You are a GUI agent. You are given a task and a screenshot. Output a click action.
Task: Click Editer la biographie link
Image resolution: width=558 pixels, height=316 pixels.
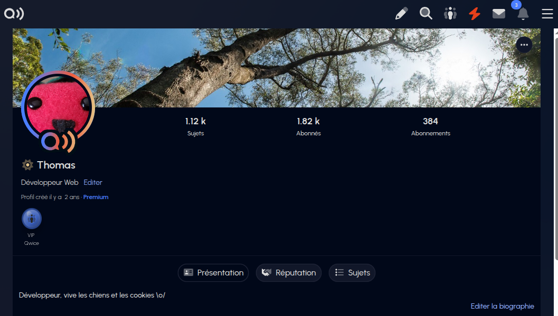pyautogui.click(x=502, y=306)
